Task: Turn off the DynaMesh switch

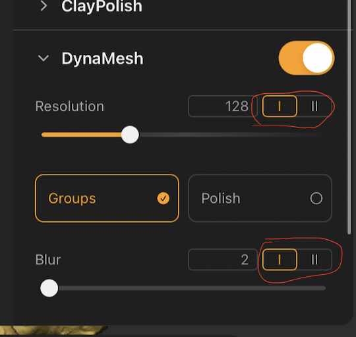Action: 307,58
